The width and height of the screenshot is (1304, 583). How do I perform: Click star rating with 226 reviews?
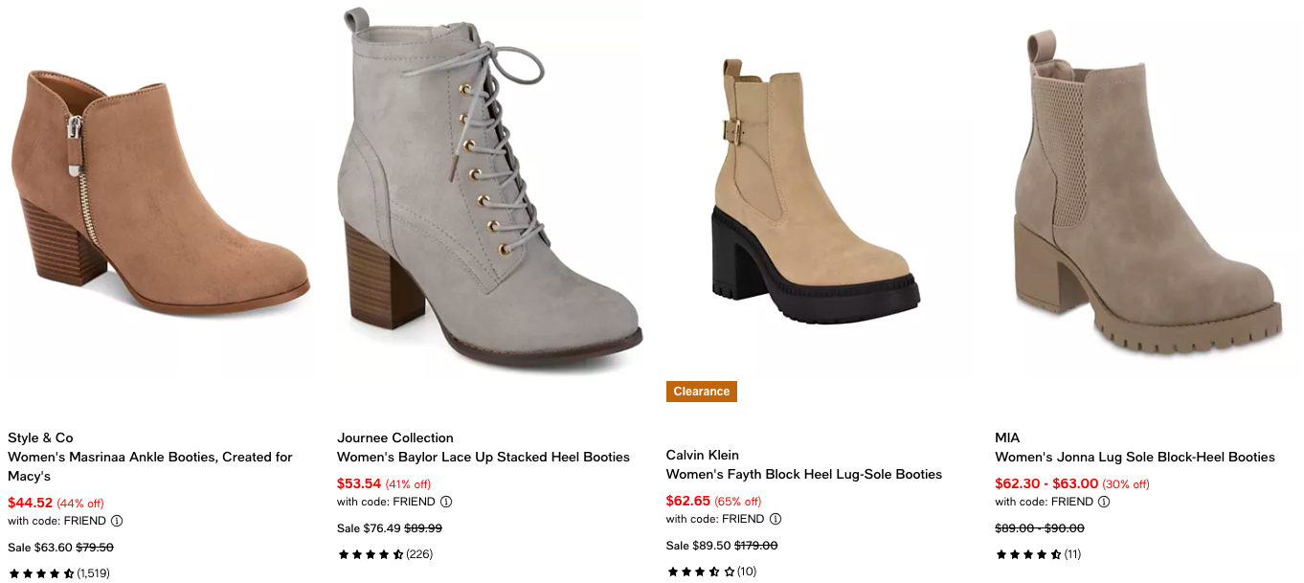click(371, 554)
